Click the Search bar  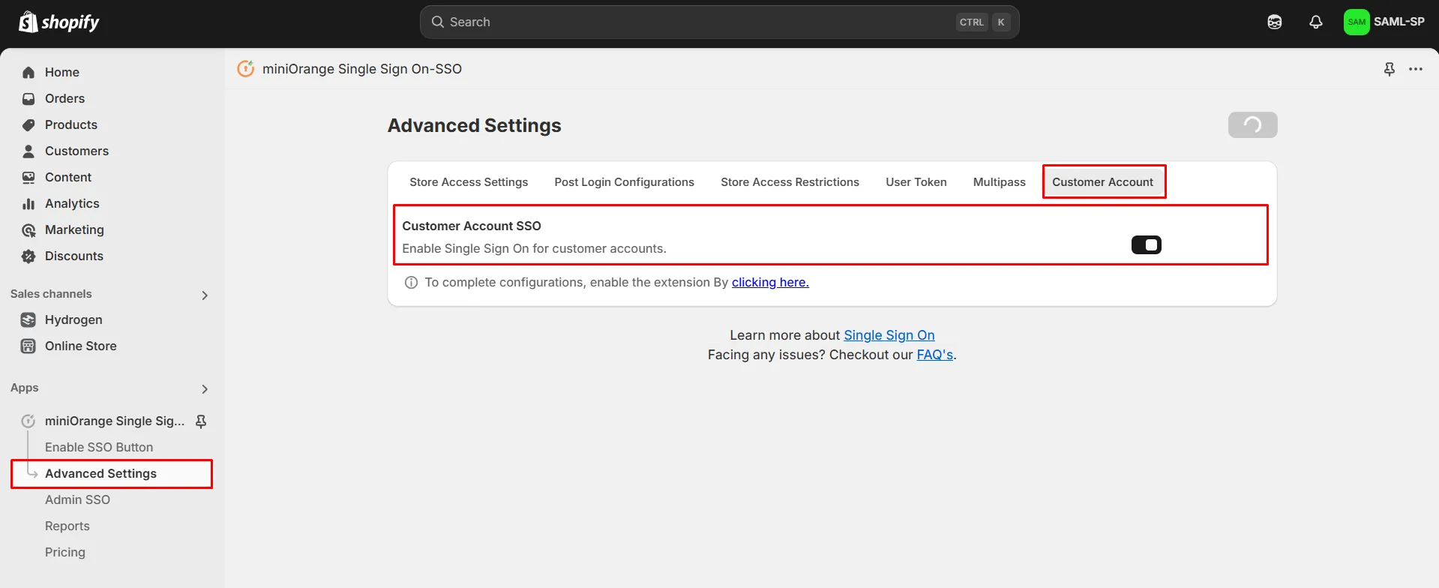tap(719, 22)
